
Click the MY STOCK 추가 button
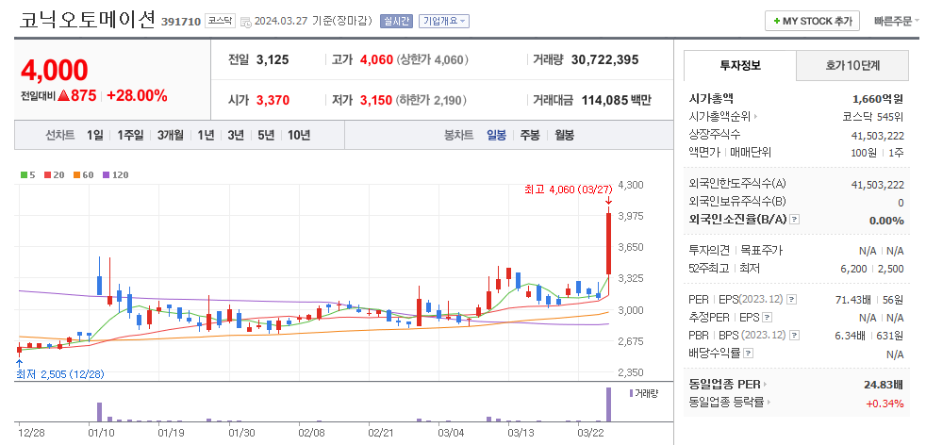[x=812, y=22]
